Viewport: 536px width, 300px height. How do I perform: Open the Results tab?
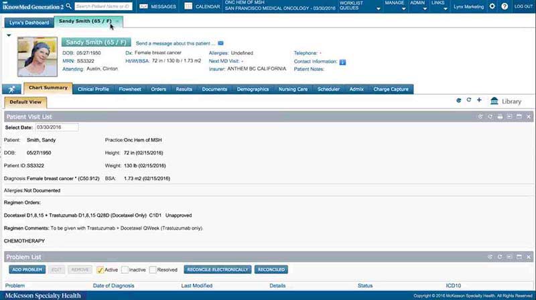tap(184, 89)
